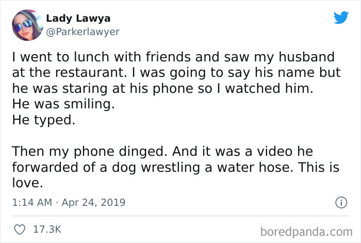Open the @Parkerlawyer handle link
361x243 pixels.
[83, 31]
